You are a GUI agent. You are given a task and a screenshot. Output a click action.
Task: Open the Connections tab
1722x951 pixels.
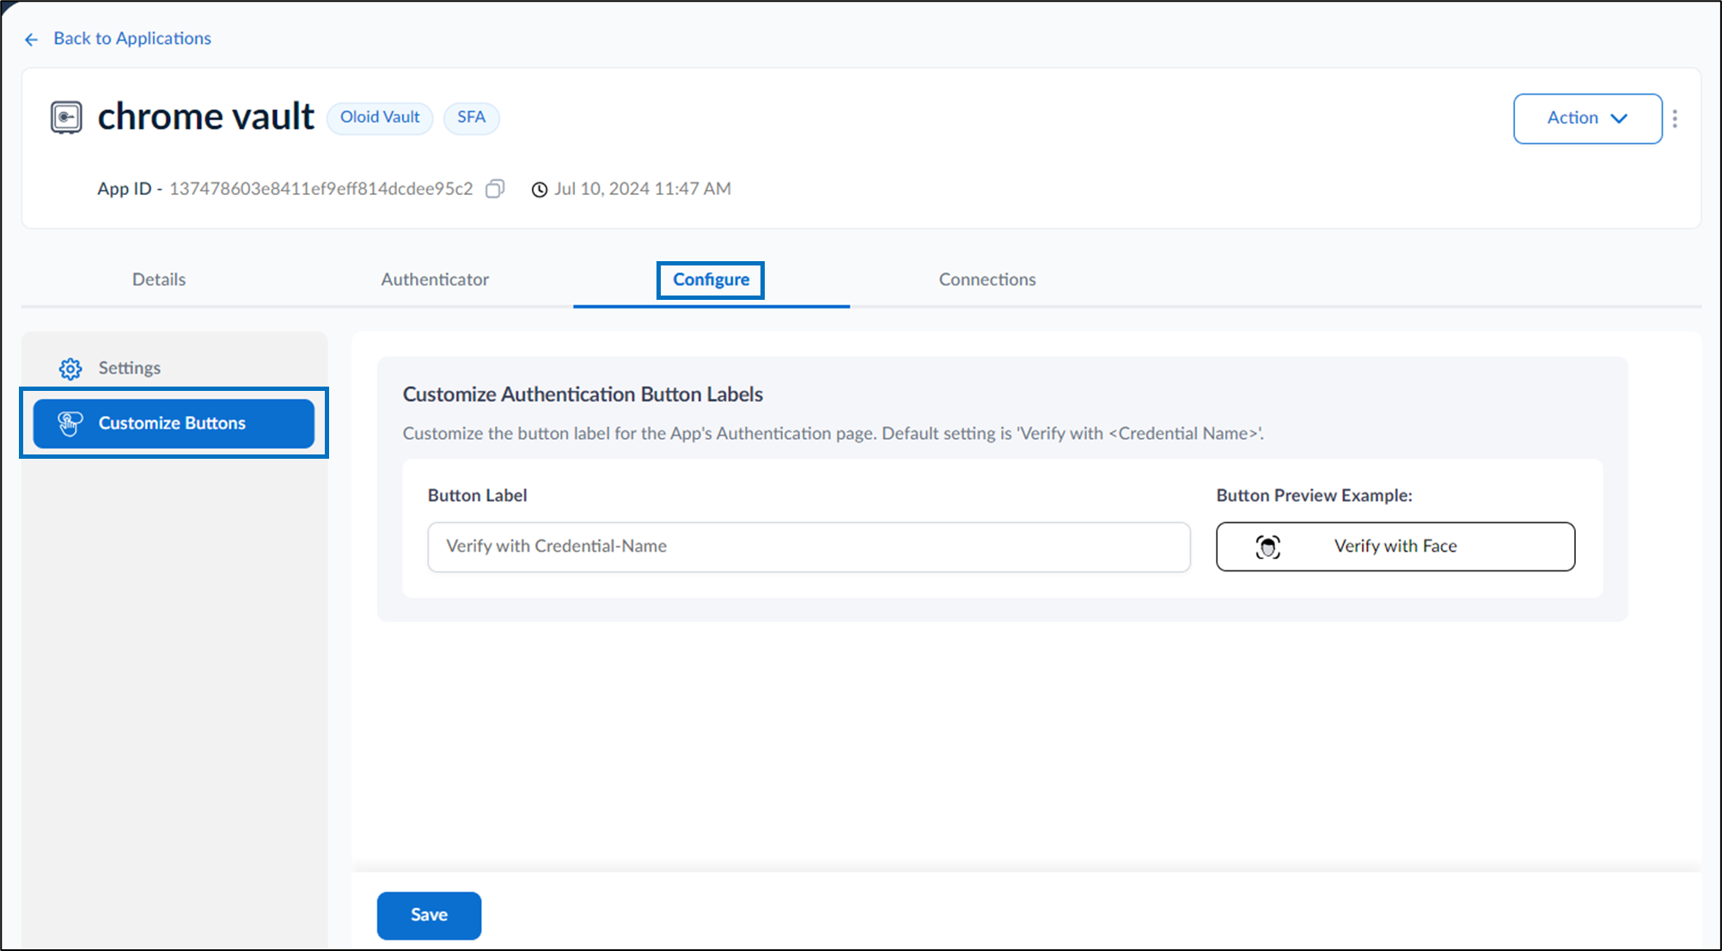click(987, 280)
